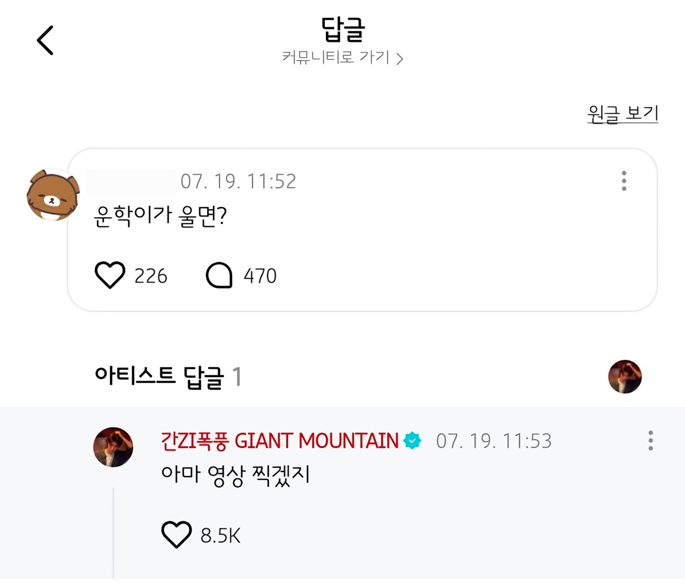Screen dimensions: 685x584
Task: Click the '답글' page title
Action: coord(342,30)
